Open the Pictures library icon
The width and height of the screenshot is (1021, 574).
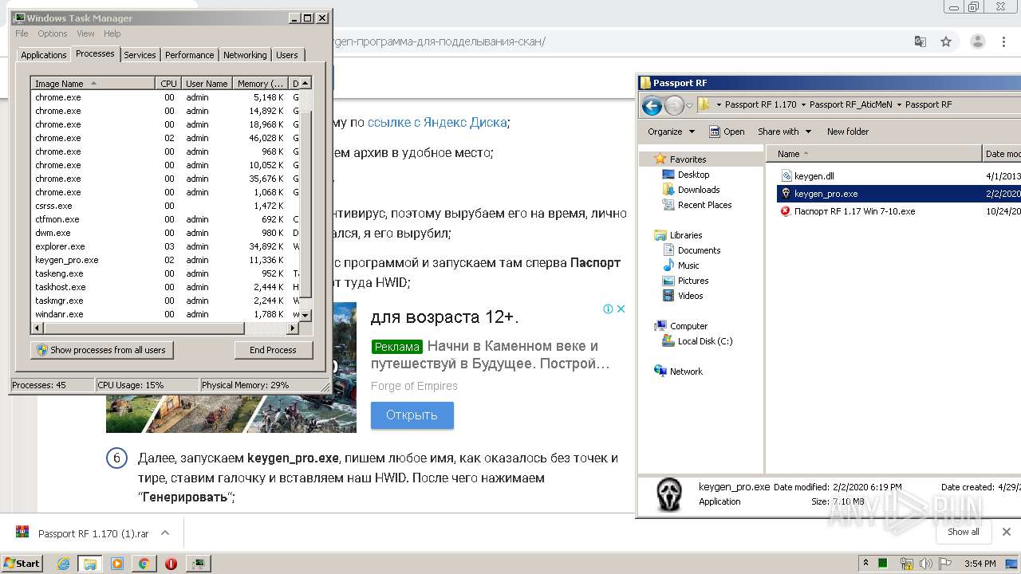point(668,281)
